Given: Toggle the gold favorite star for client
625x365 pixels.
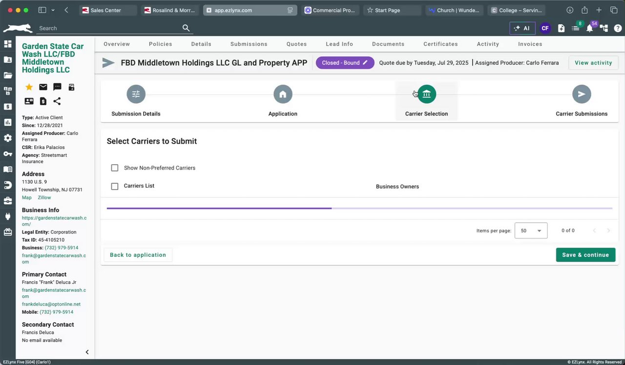Looking at the screenshot, I should point(29,87).
